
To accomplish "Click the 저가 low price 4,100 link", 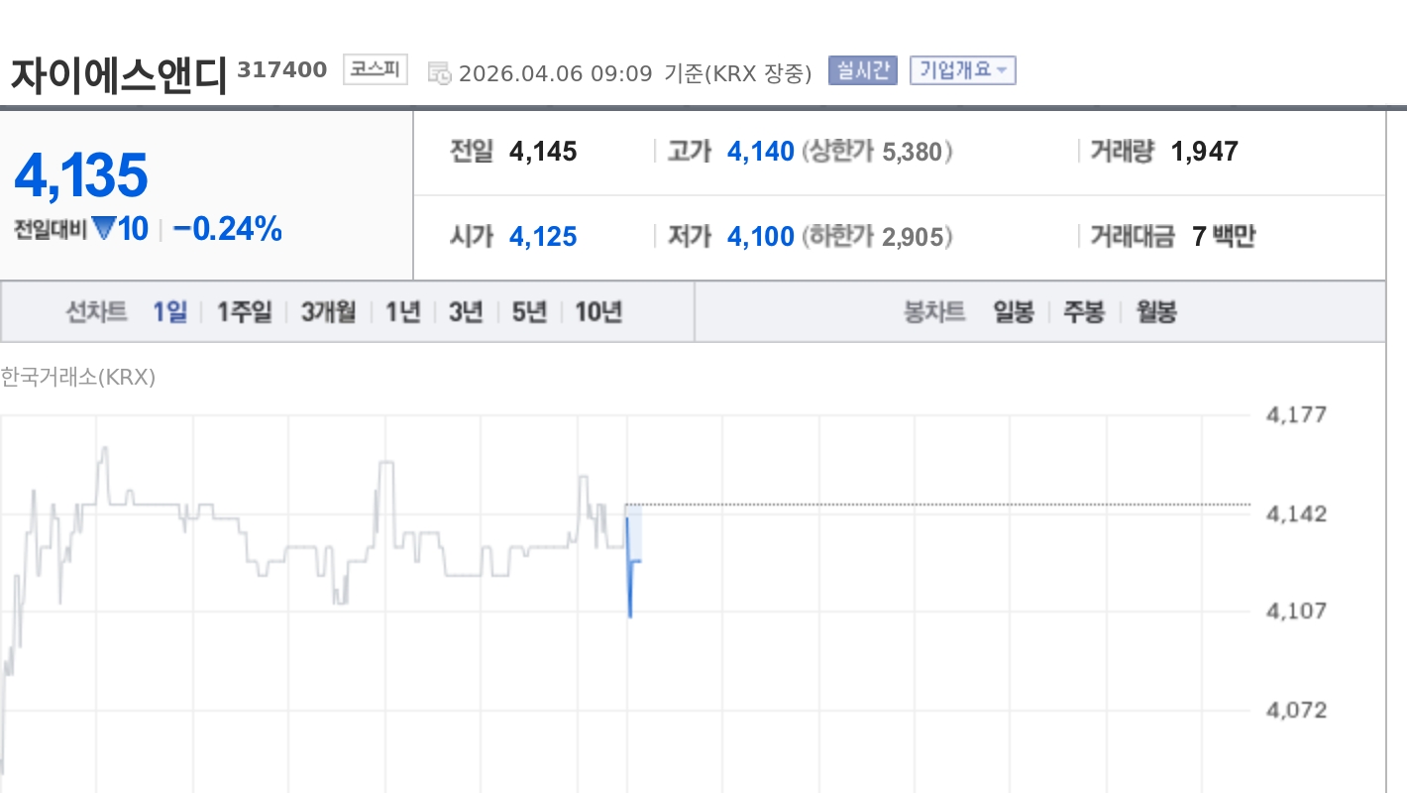I will coord(761,236).
